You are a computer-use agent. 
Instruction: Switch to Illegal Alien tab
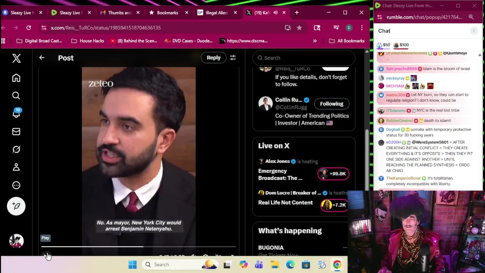[x=216, y=13]
